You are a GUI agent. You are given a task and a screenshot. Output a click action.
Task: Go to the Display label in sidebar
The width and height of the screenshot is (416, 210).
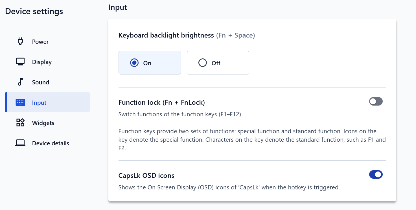click(x=42, y=62)
